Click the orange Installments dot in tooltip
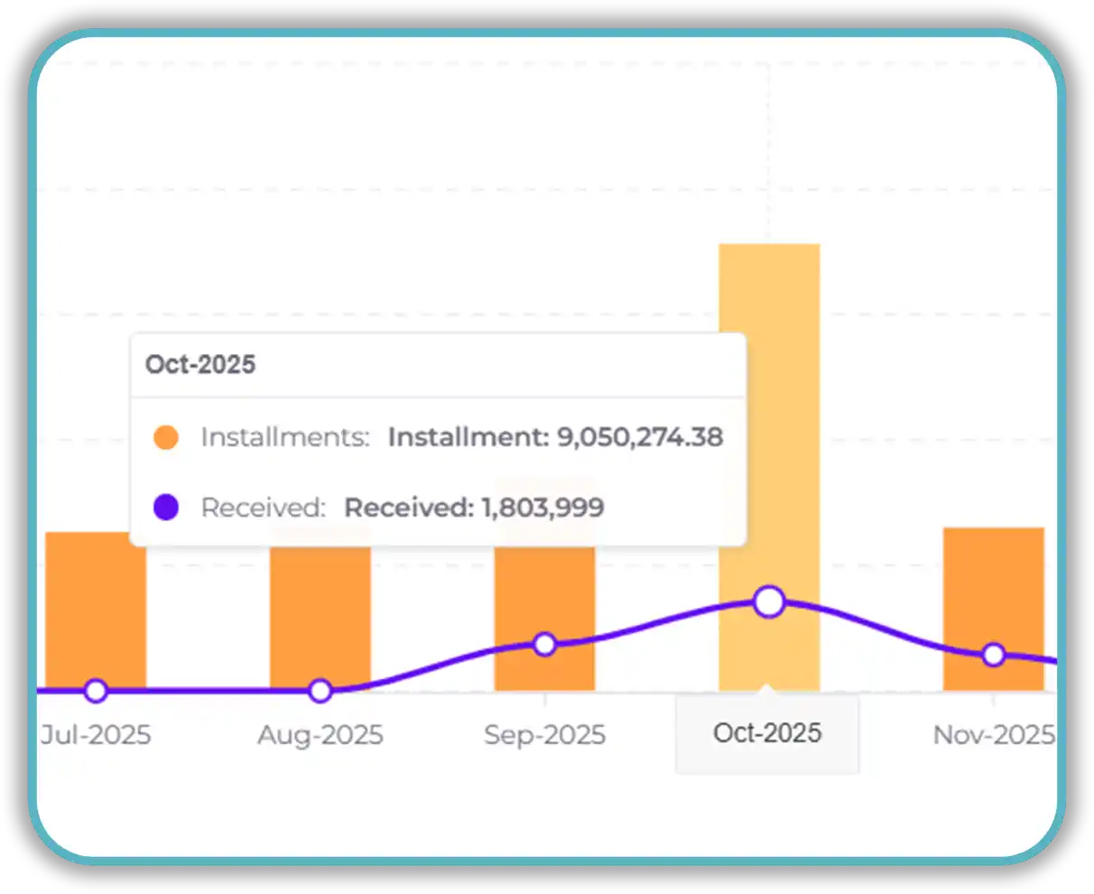 tap(166, 438)
